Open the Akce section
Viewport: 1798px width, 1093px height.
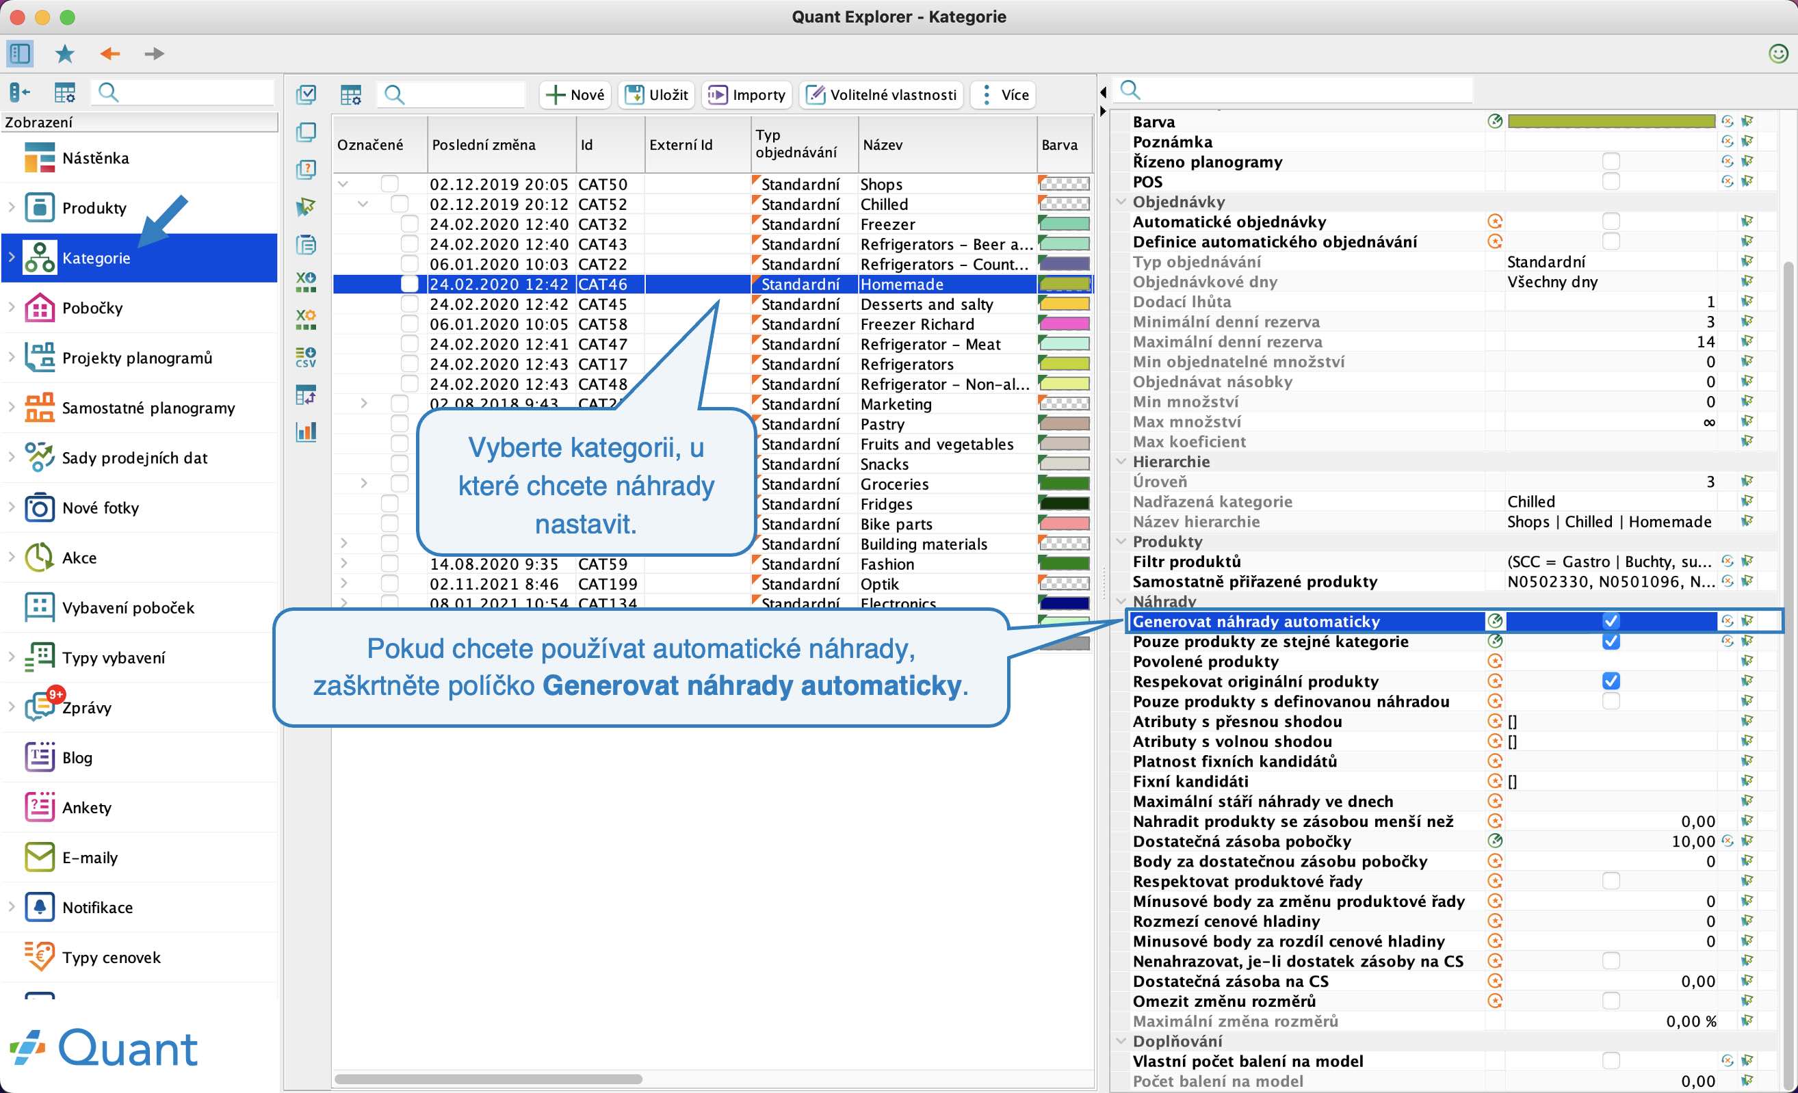pyautogui.click(x=140, y=557)
